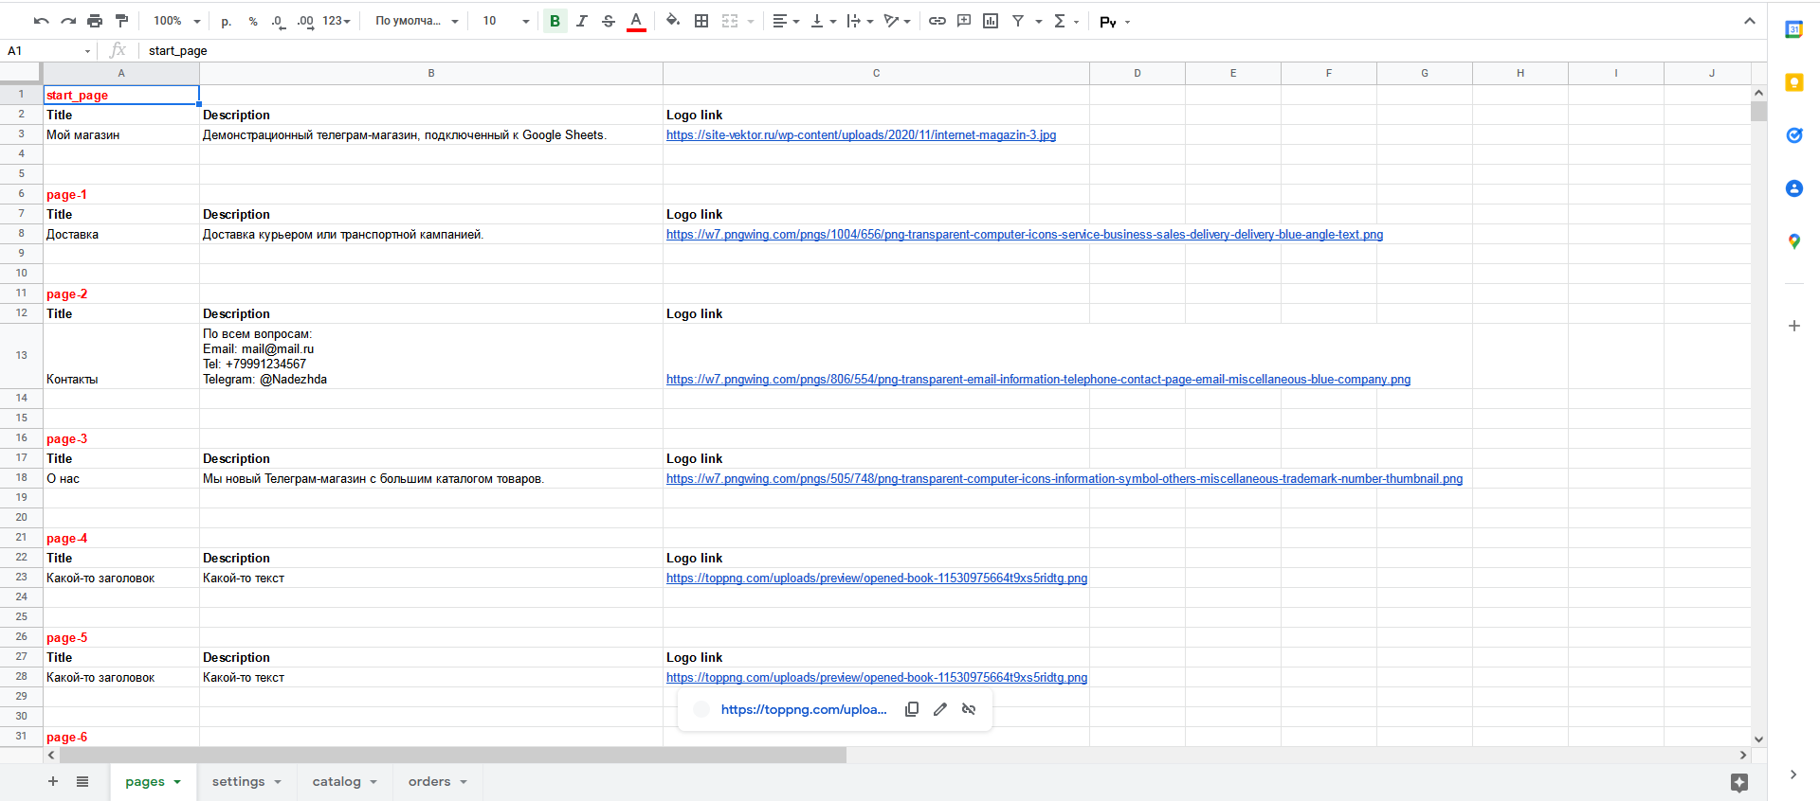Open the font family dropdown

pos(416,21)
